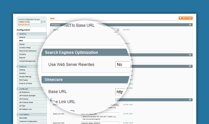The width and height of the screenshot is (209, 124).
Task: Click the Base Skin URL input field
Action: click(100, 123)
